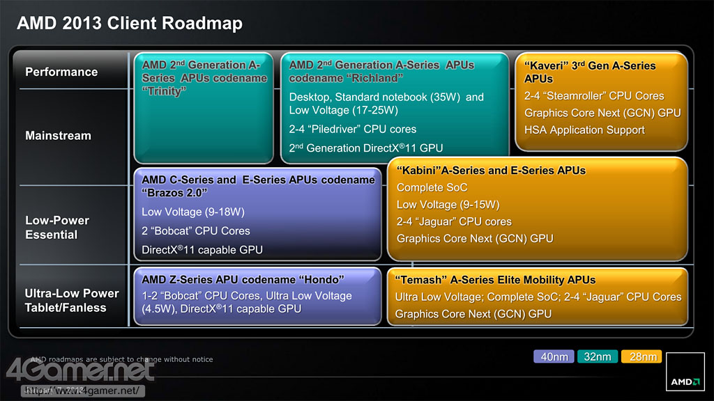Click Temash "Ultra Low Voltage; Complete SoC" line
Screen dimensions: 714x401
(x=538, y=297)
